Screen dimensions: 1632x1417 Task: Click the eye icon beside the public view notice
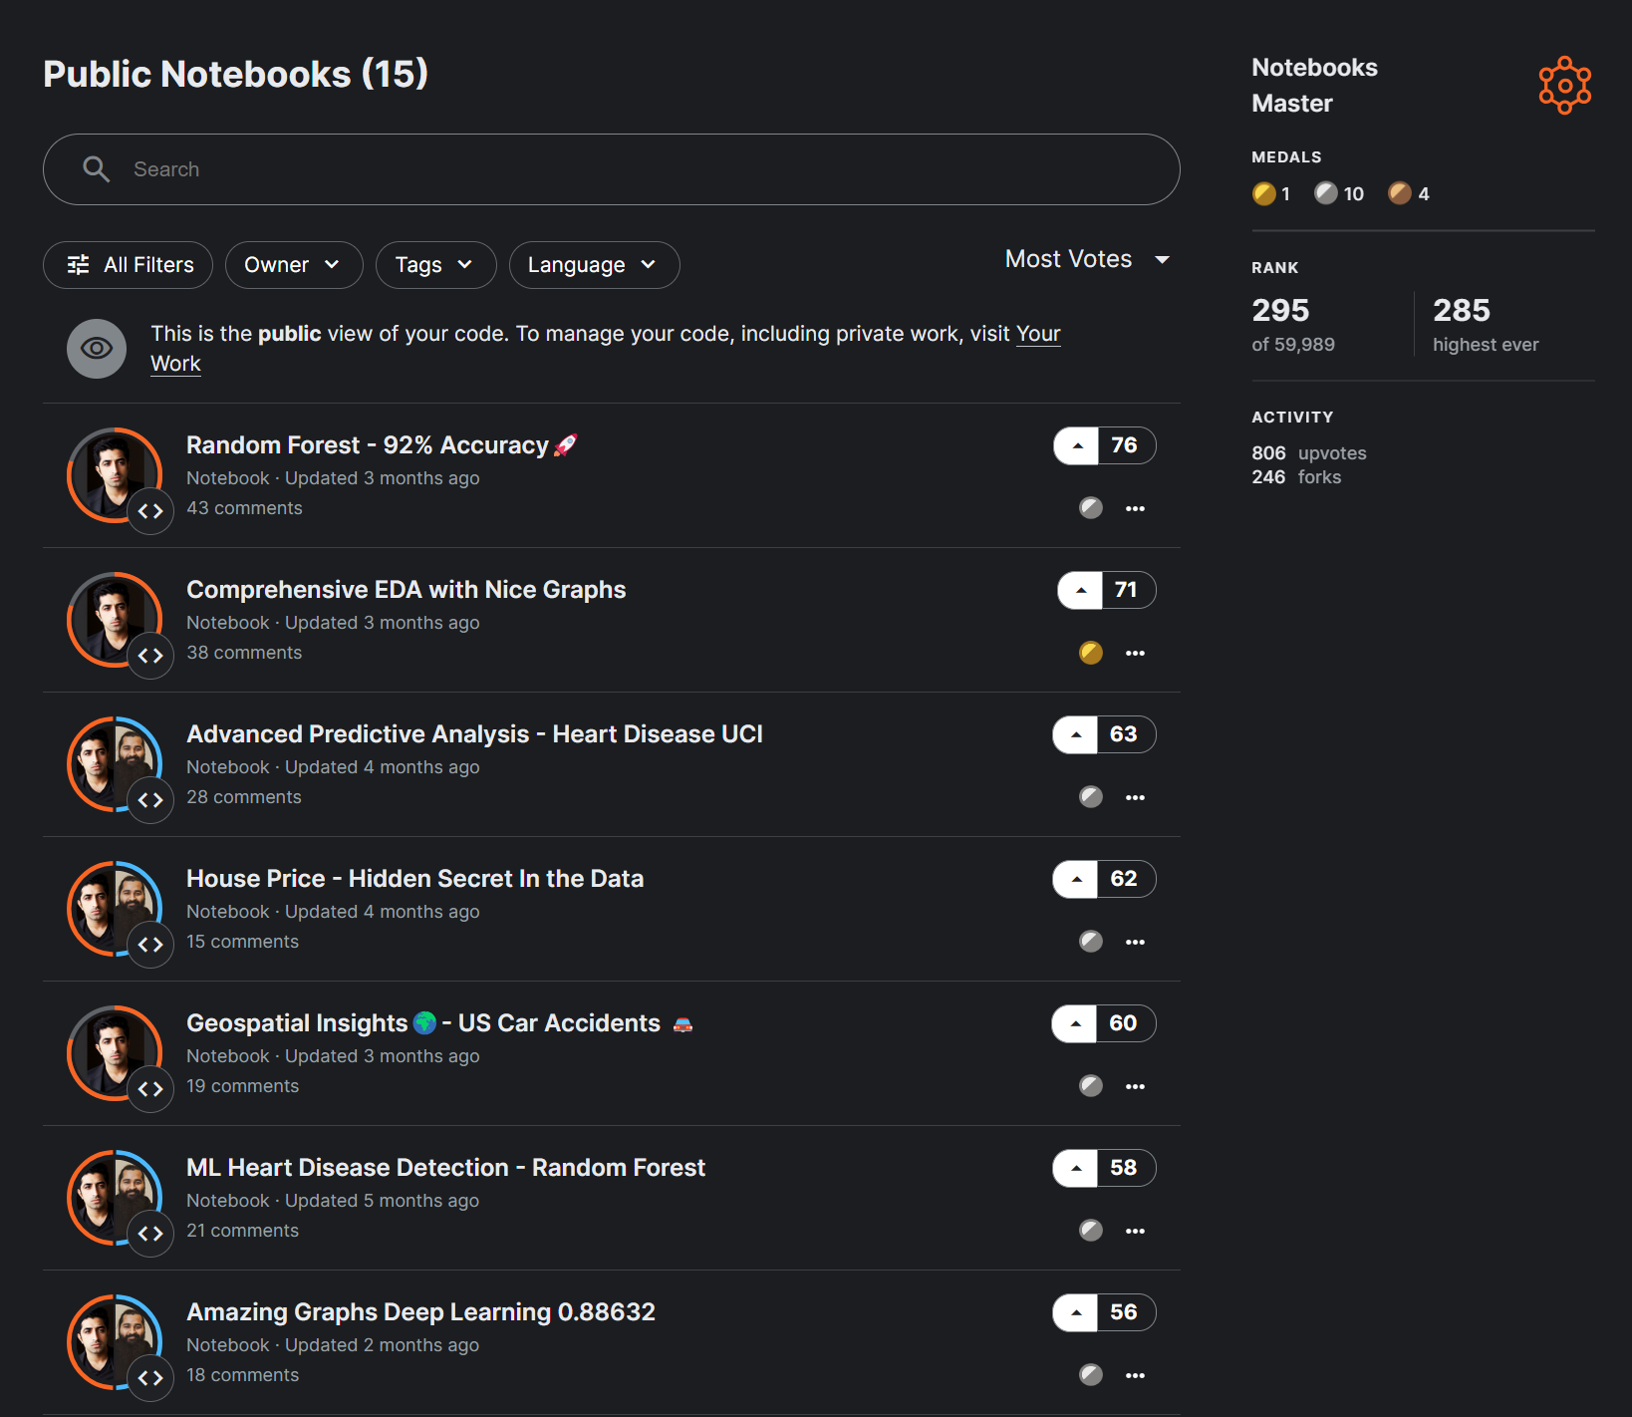pyautogui.click(x=96, y=348)
